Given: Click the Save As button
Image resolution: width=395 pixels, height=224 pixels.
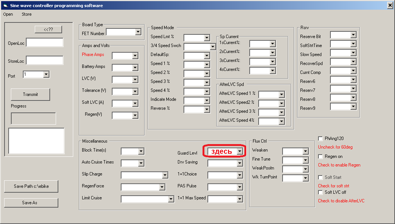Looking at the screenshot, I should [31, 203].
